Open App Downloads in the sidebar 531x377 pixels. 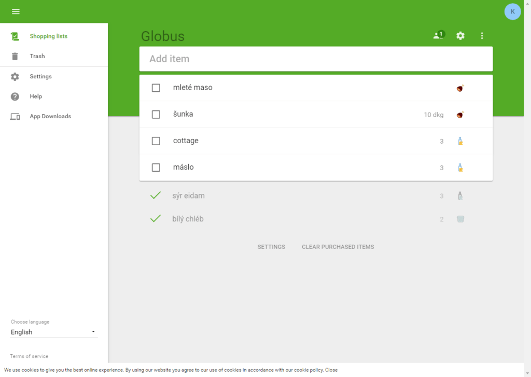[x=50, y=117]
